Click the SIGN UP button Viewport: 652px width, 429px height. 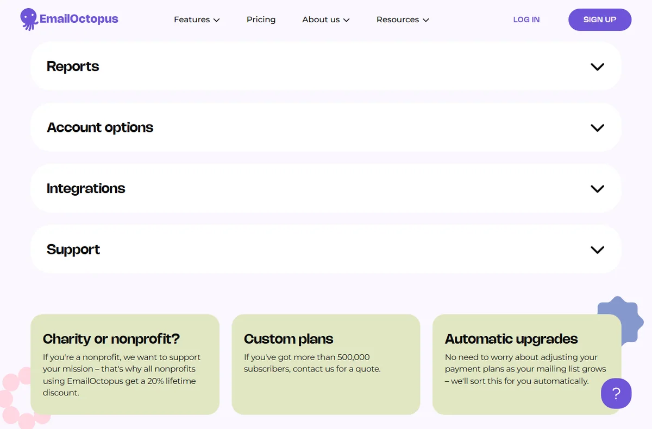[600, 20]
